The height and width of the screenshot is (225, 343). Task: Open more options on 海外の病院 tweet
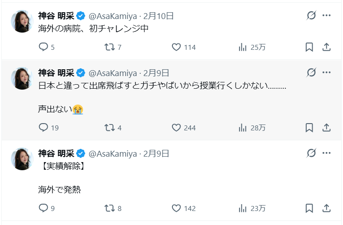327,16
